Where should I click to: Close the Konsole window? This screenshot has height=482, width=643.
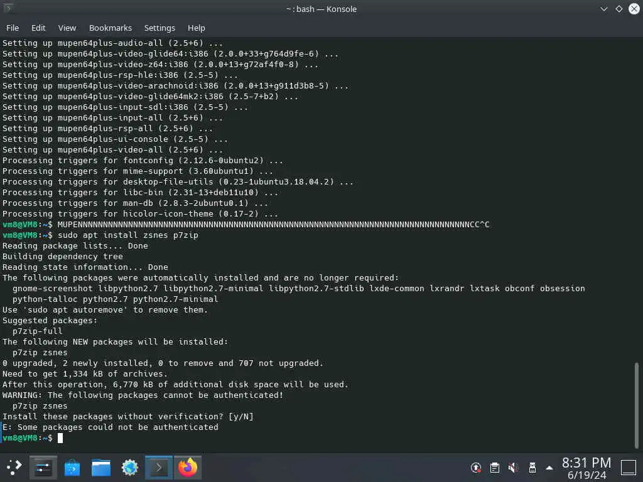click(x=634, y=9)
